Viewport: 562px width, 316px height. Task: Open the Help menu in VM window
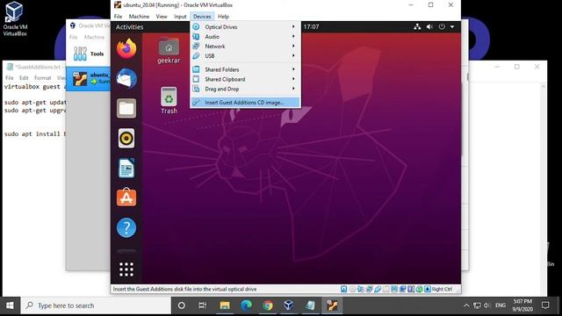coord(223,17)
